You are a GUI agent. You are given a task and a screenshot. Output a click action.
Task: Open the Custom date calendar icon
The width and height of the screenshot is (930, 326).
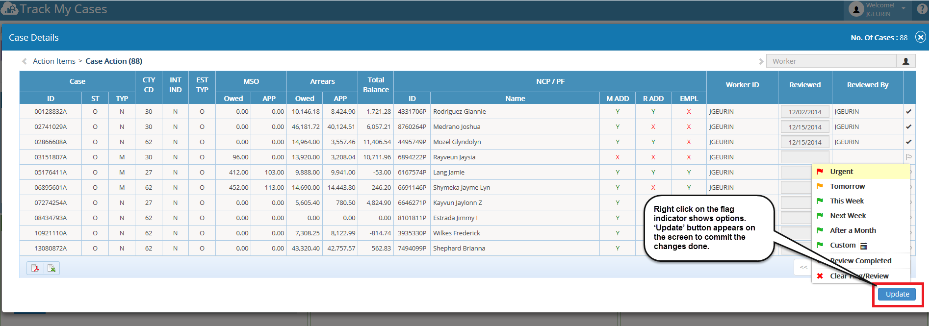click(864, 246)
